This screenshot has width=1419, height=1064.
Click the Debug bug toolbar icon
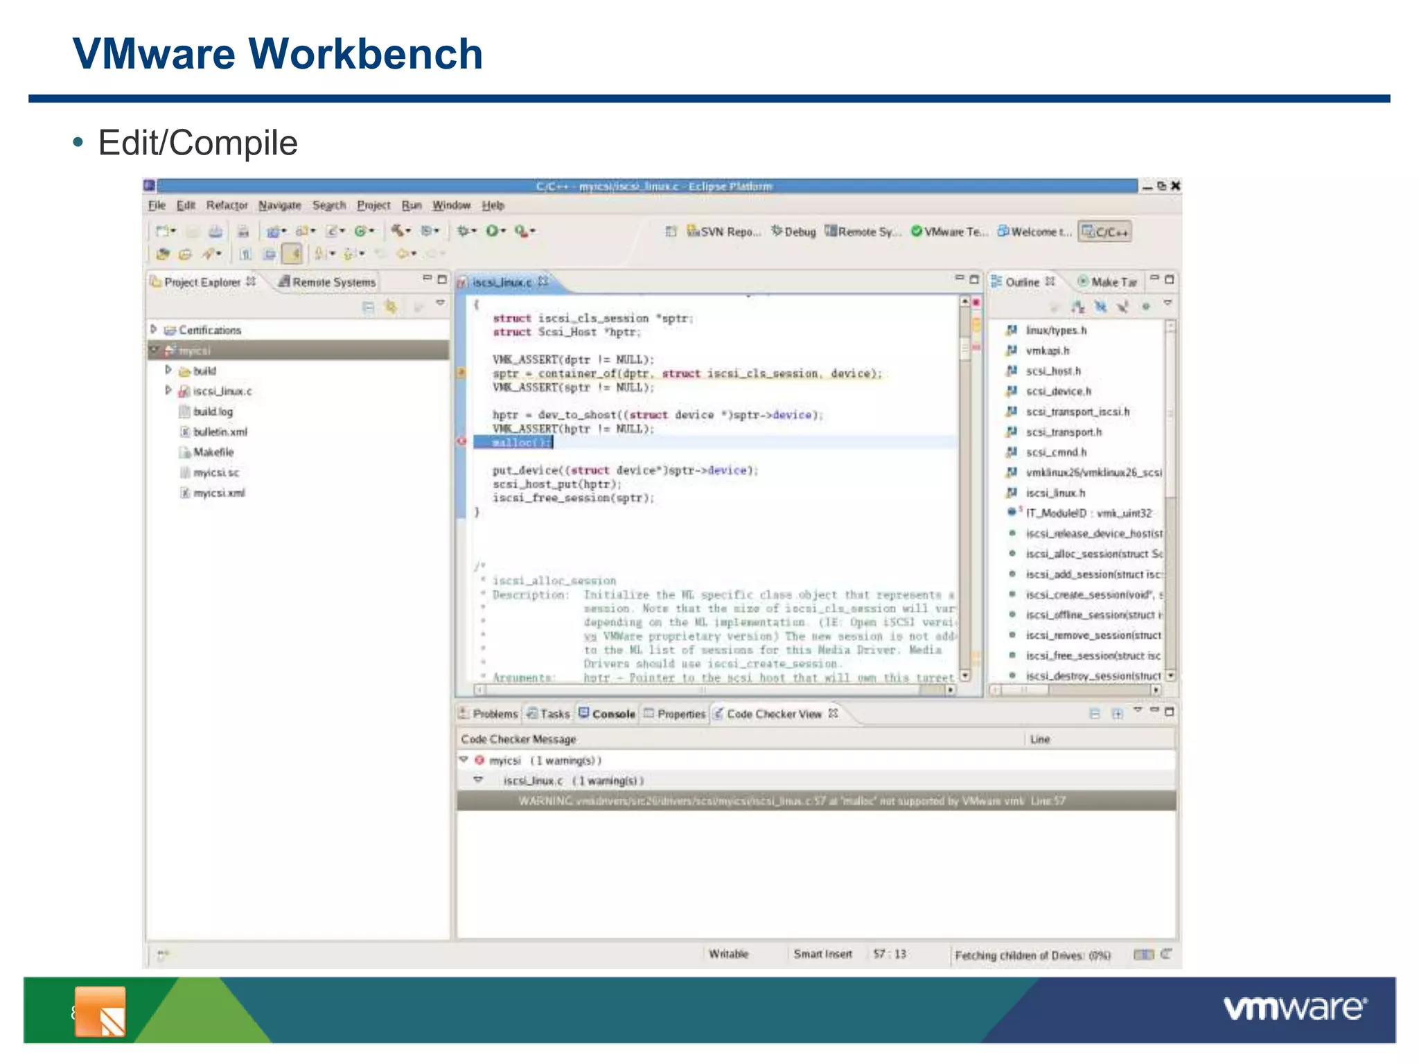(x=463, y=231)
